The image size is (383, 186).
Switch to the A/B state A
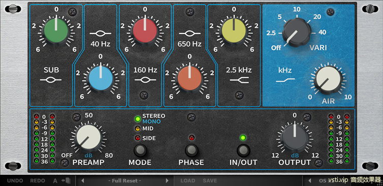point(55,181)
